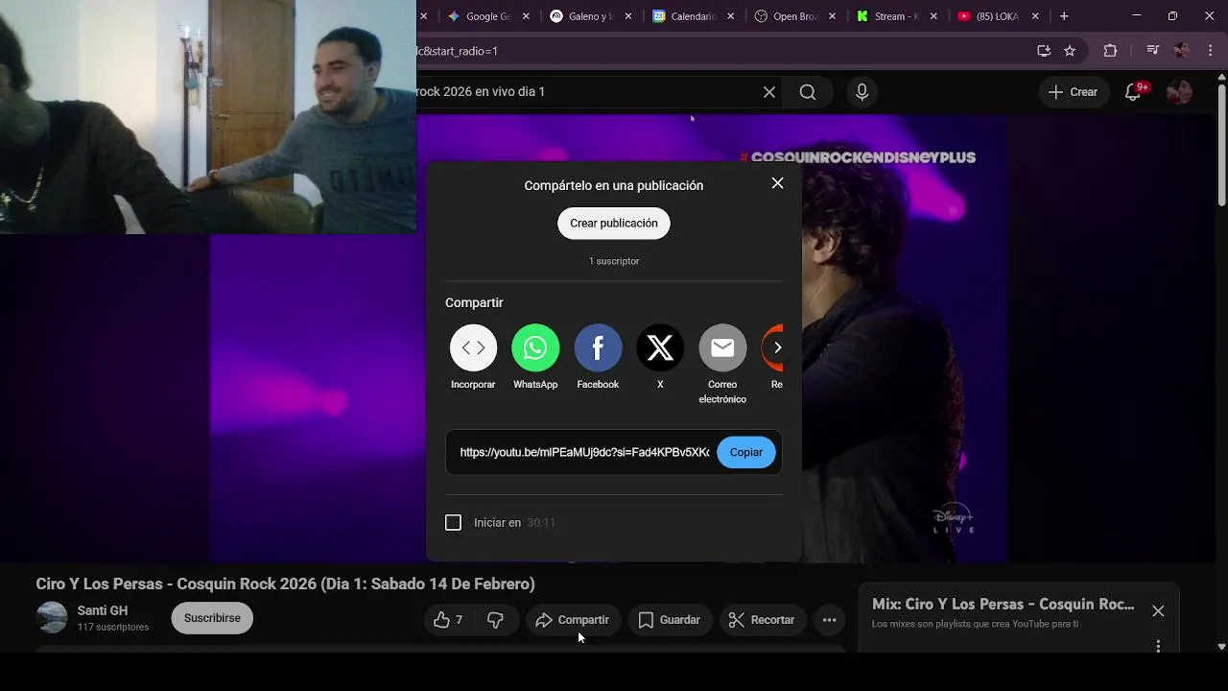Click the Compartir button below the video

pos(573,620)
